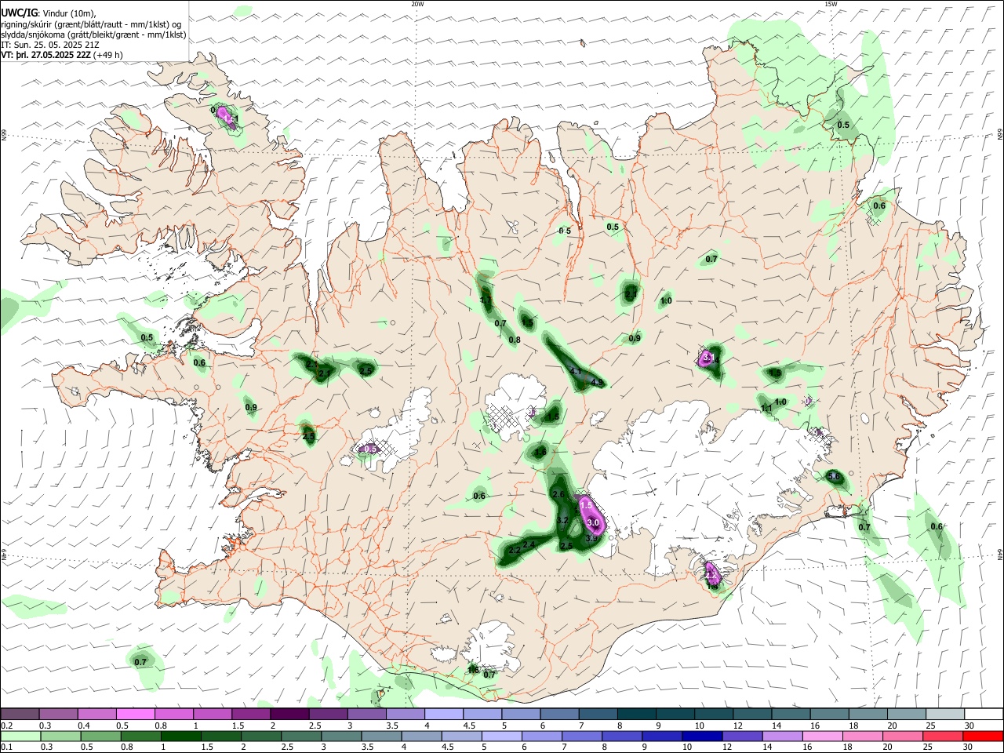Click the 0.2 label on the upper legend
The width and height of the screenshot is (1004, 753).
pos(6,726)
